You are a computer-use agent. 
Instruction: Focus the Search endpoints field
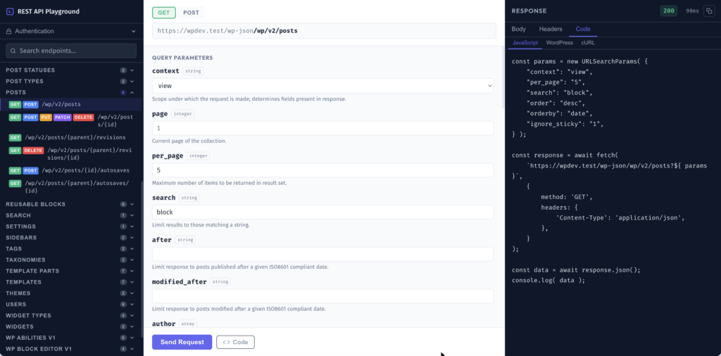click(x=71, y=51)
